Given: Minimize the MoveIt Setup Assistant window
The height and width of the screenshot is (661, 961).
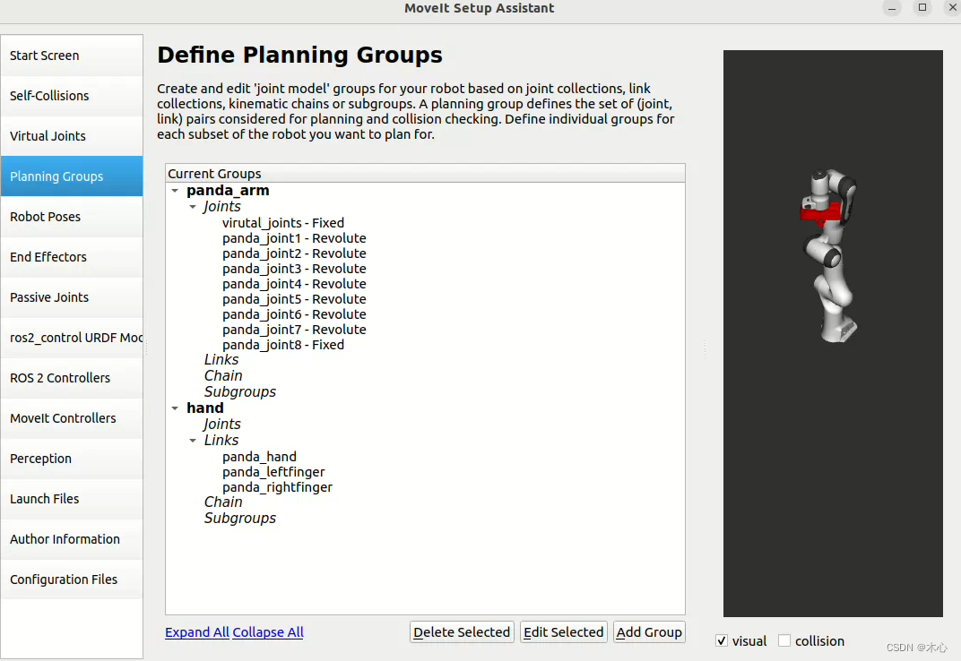Looking at the screenshot, I should 892,8.
